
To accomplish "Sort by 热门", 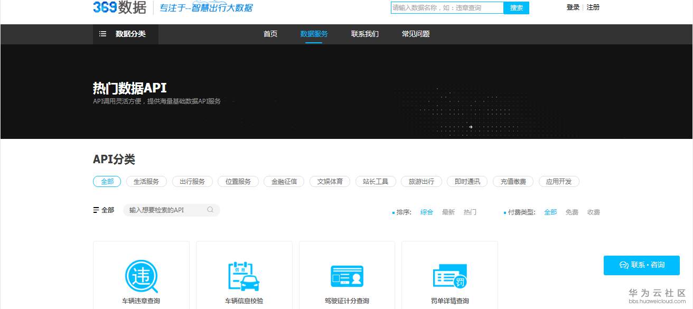I will tap(470, 212).
